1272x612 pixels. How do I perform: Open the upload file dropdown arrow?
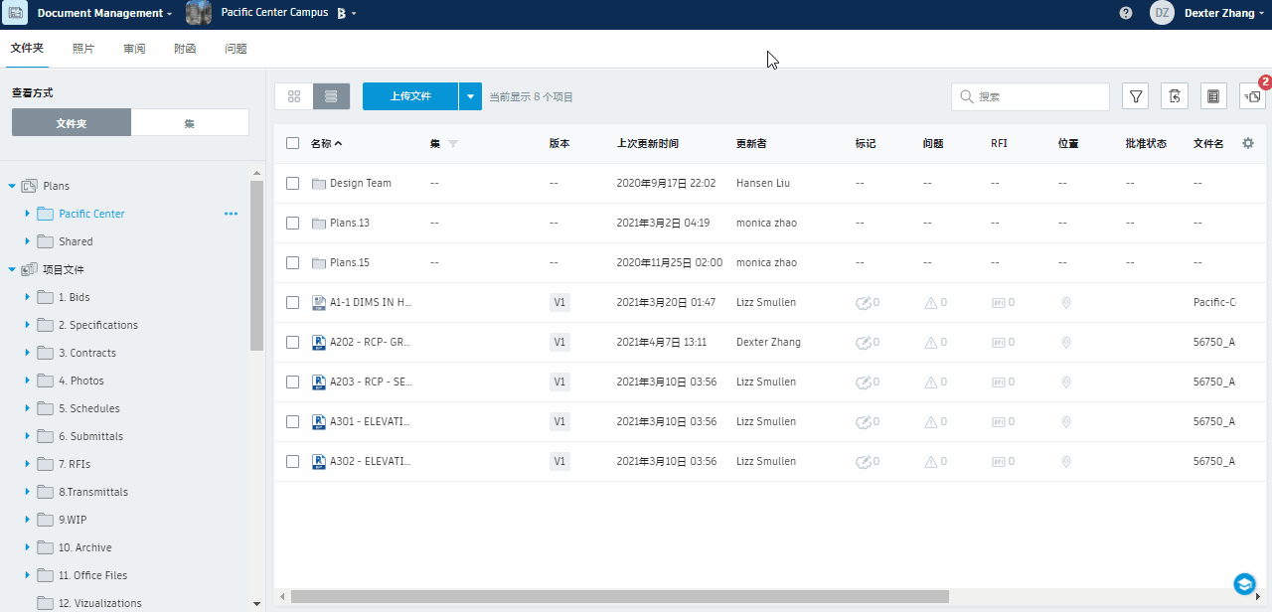pos(471,96)
